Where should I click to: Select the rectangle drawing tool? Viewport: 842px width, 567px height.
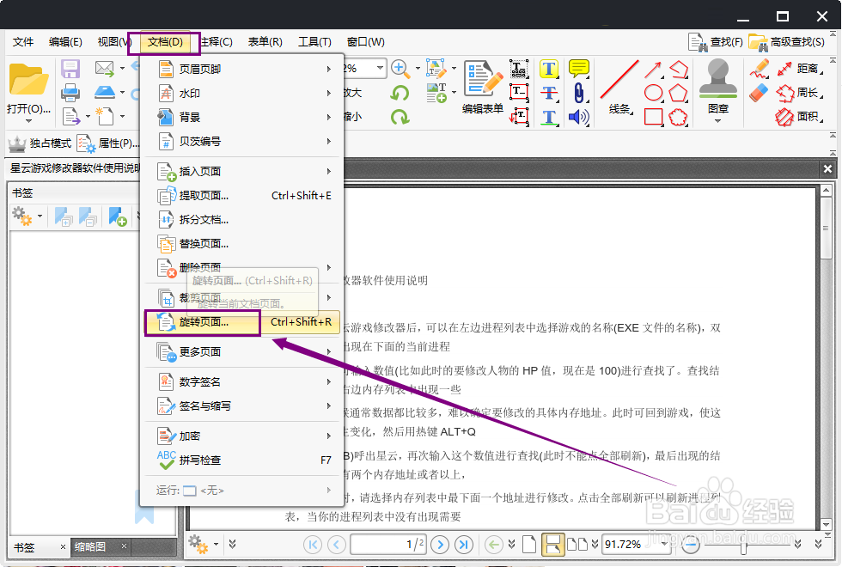point(653,116)
